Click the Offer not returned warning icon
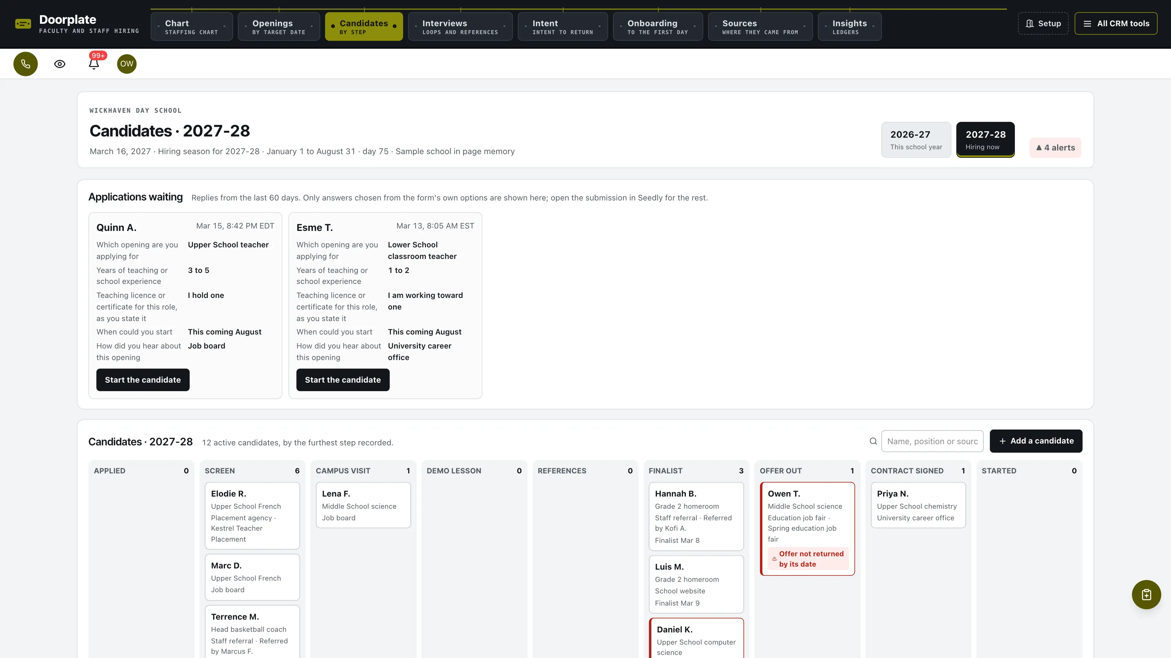Viewport: 1171px width, 658px height. click(x=774, y=559)
